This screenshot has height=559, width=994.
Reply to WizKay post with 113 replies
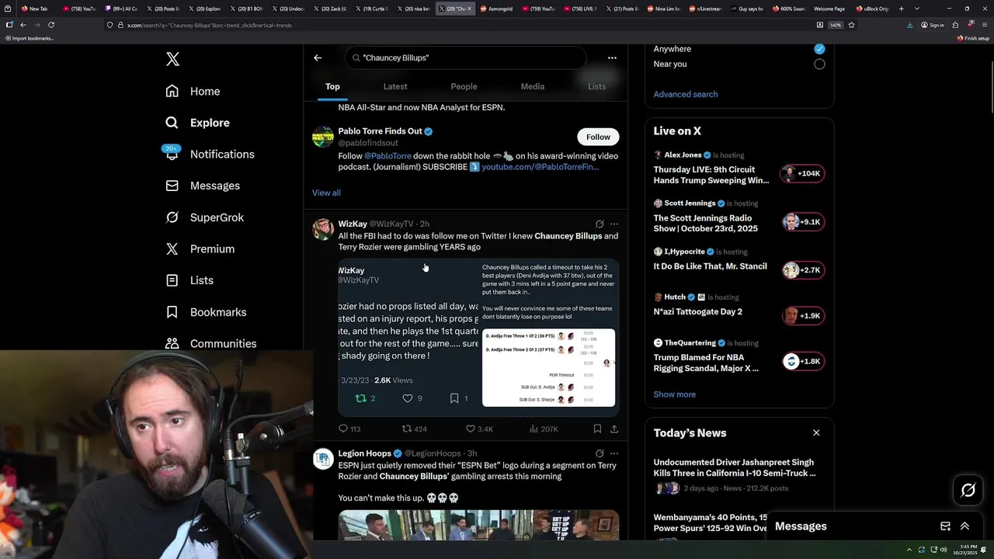pos(349,429)
